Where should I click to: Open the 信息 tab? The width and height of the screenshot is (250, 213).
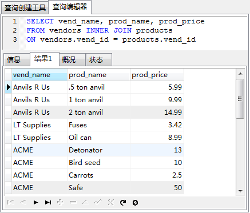coord(17,60)
